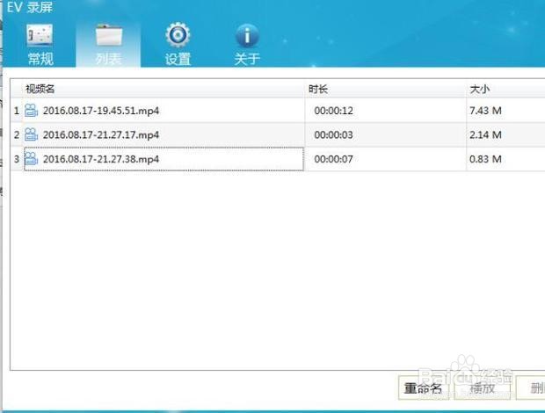Image resolution: width=545 pixels, height=413 pixels.
Task: Select file 2016.08.17-21.27.38.mp4
Action: (x=101, y=159)
